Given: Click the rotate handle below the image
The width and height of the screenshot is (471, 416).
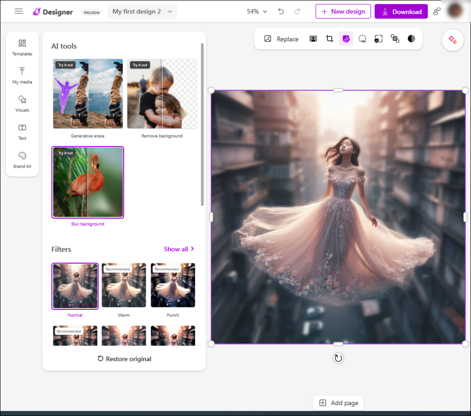Looking at the screenshot, I should [338, 358].
